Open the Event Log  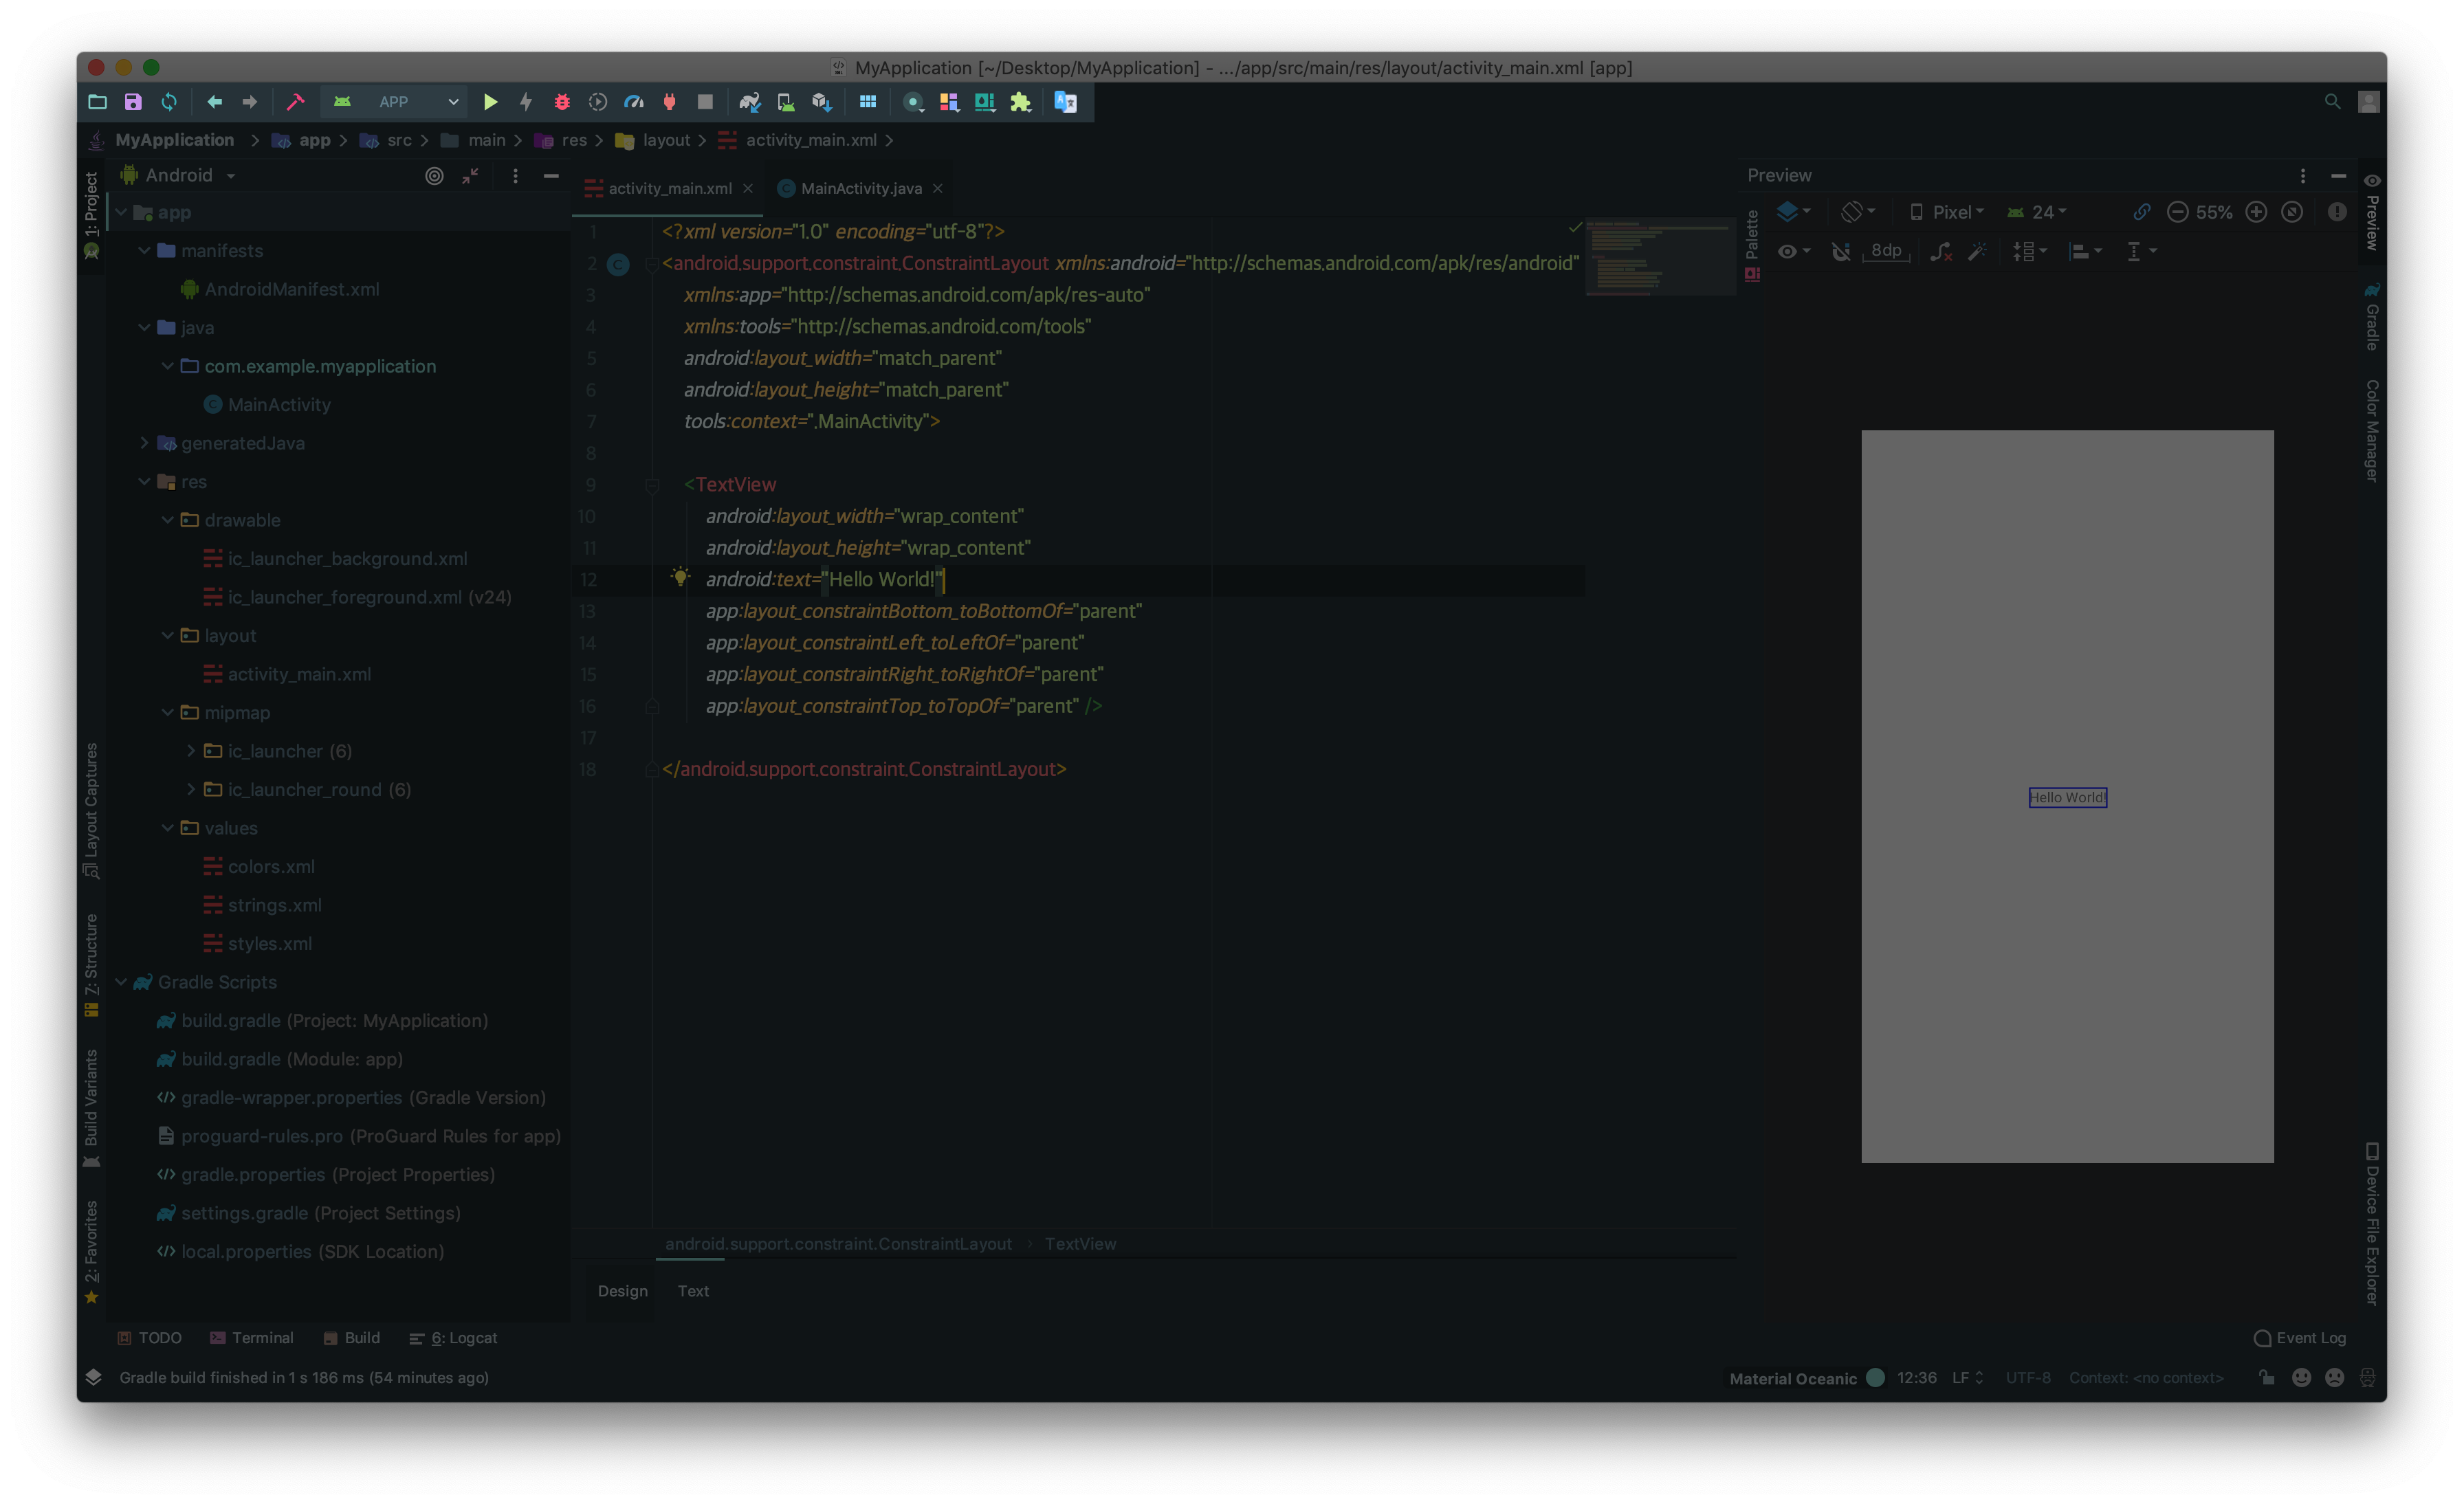pyautogui.click(x=2300, y=1338)
